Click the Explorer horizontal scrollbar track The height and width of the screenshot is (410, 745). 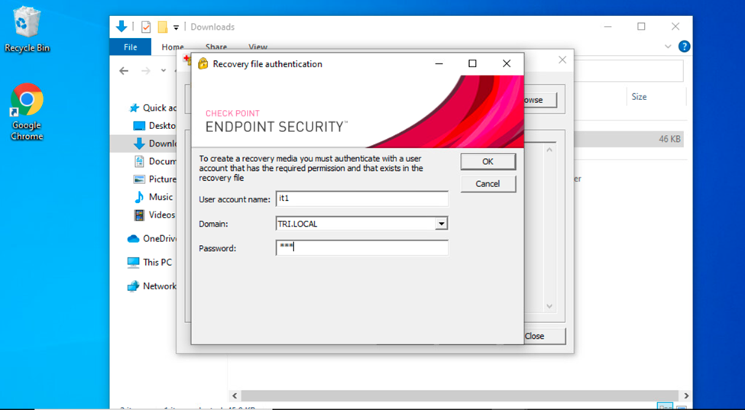pos(460,395)
